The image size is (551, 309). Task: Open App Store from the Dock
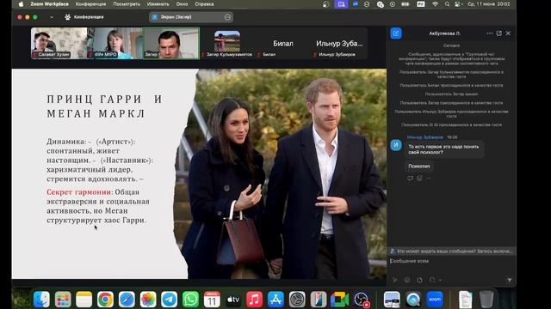[275, 300]
